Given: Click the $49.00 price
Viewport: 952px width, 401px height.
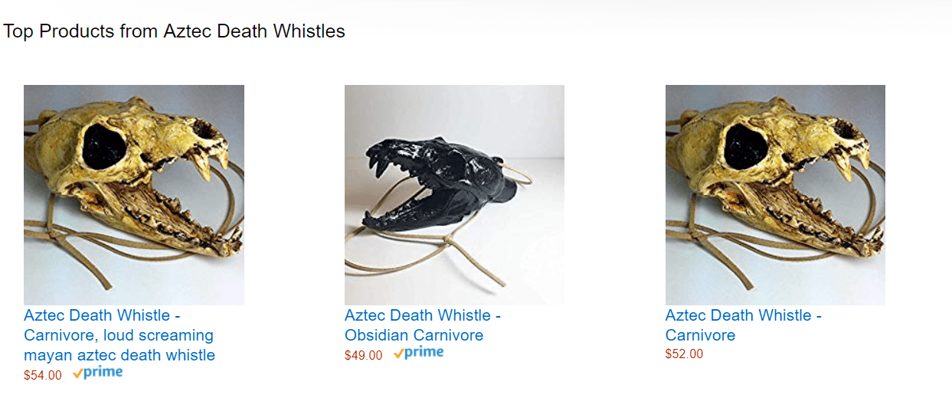Looking at the screenshot, I should (x=364, y=356).
